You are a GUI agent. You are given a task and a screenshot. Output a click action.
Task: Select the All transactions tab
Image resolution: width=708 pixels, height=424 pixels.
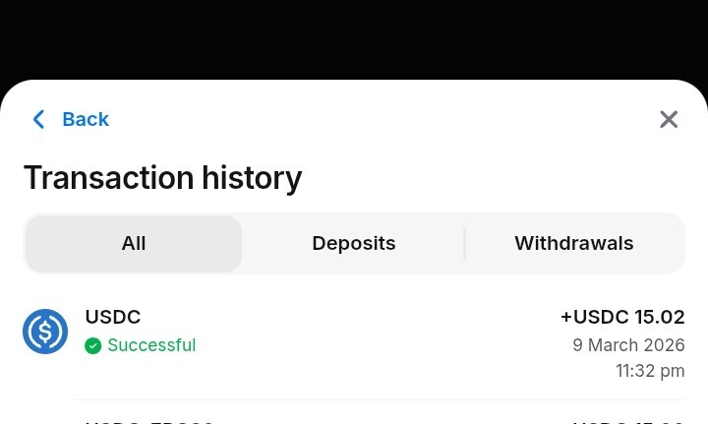[x=134, y=243]
